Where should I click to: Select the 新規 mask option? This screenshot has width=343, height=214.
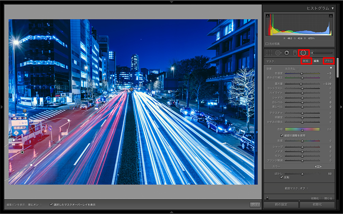pyautogui.click(x=305, y=61)
